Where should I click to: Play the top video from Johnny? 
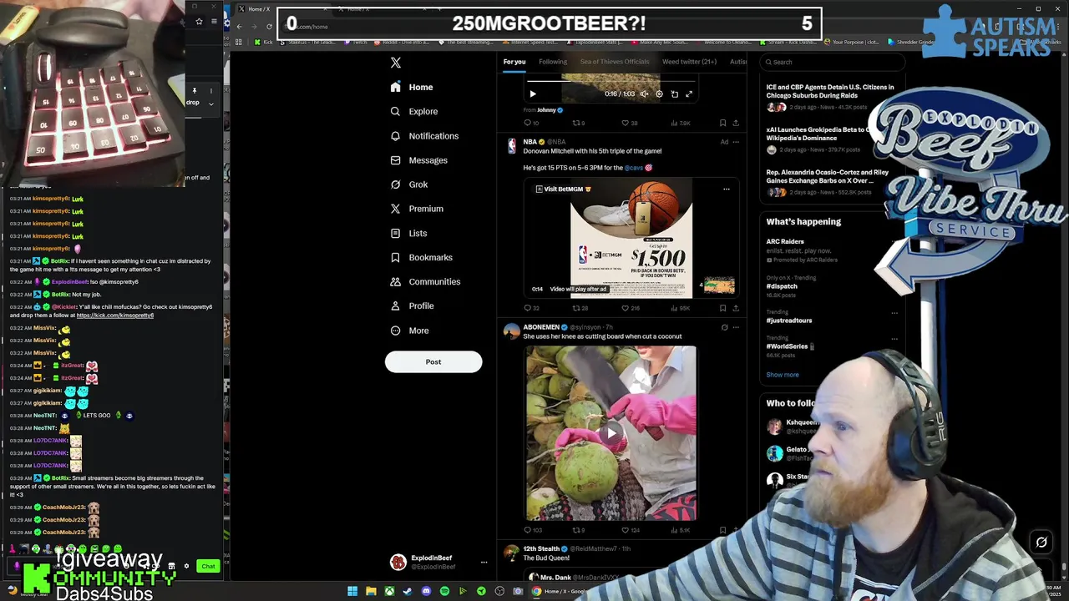tap(533, 94)
